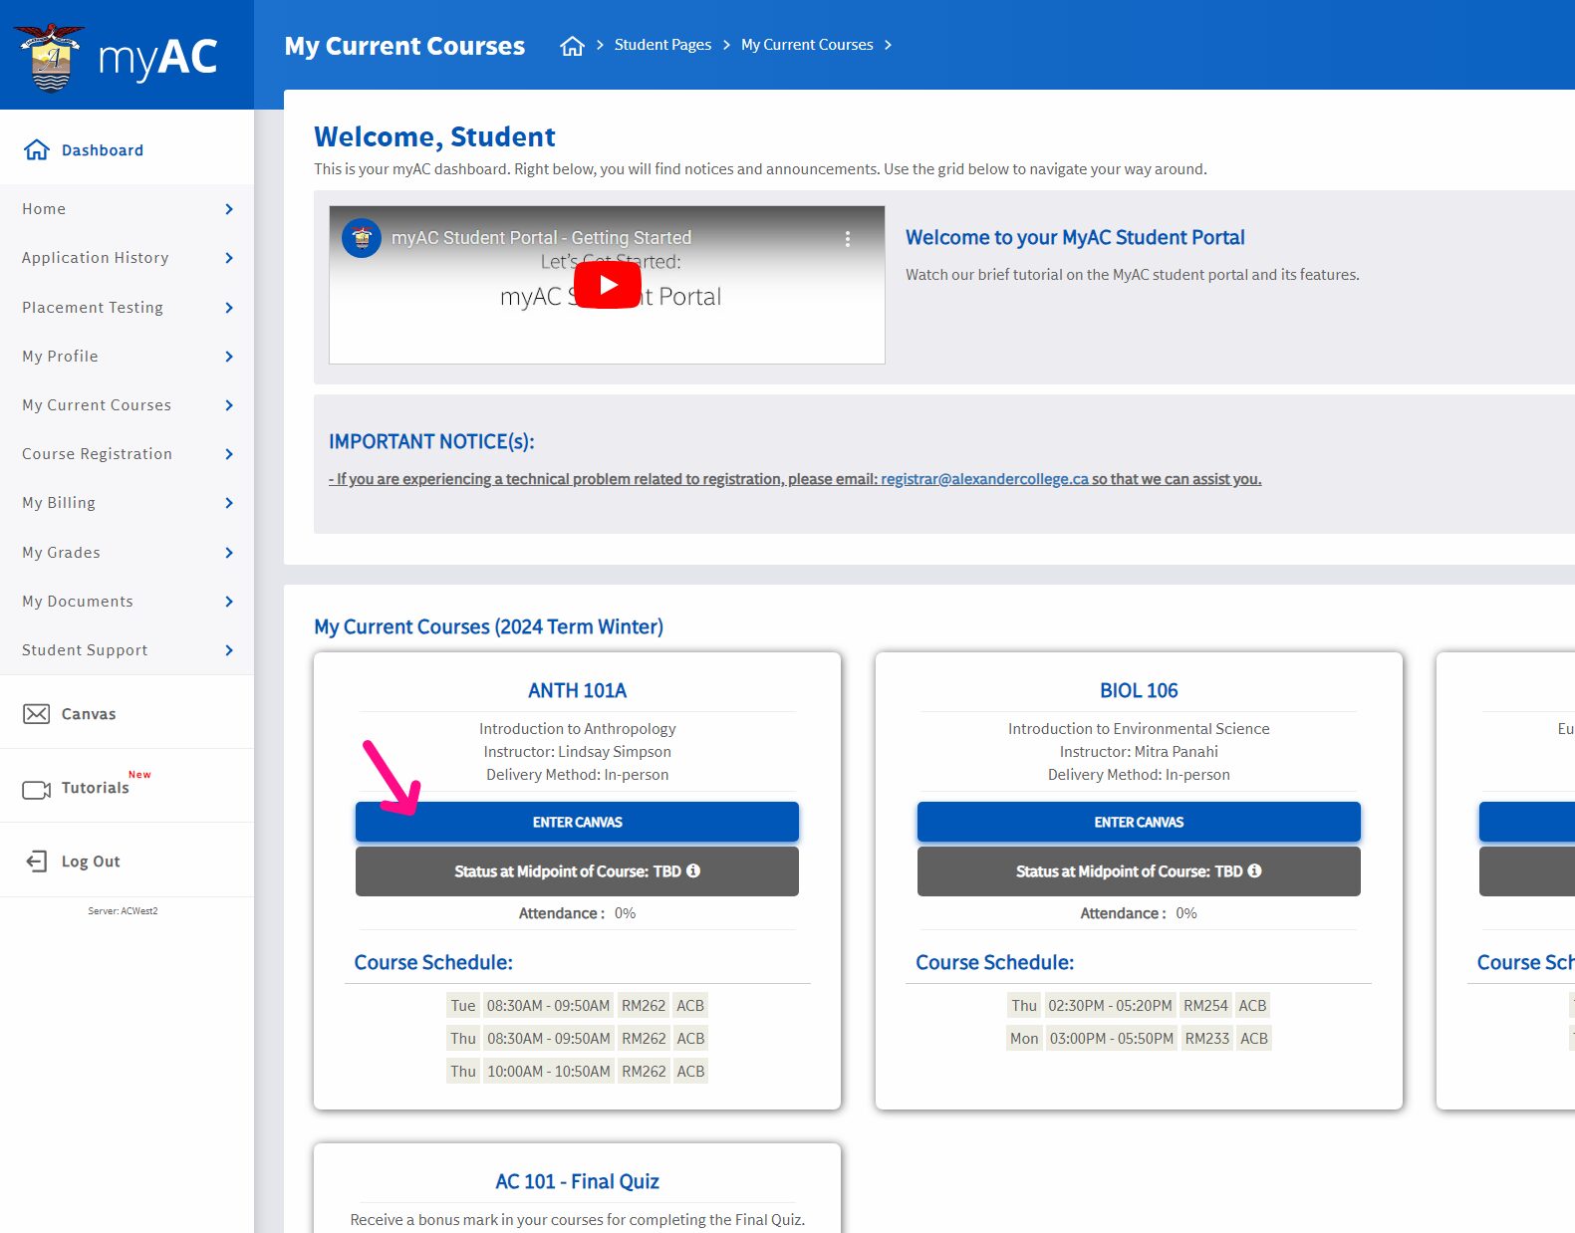Click ENTER CANVAS for ANTH 101A
The width and height of the screenshot is (1575, 1233).
[577, 822]
